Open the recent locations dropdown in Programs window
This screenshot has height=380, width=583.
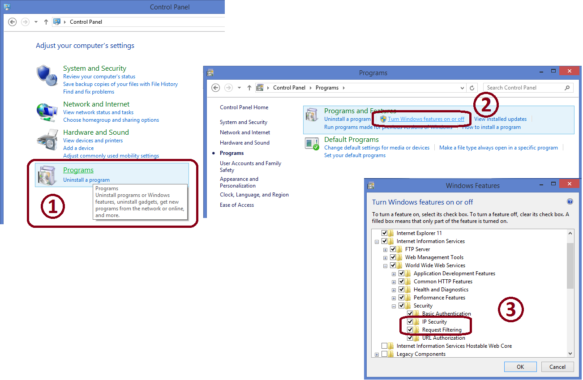[x=239, y=88]
